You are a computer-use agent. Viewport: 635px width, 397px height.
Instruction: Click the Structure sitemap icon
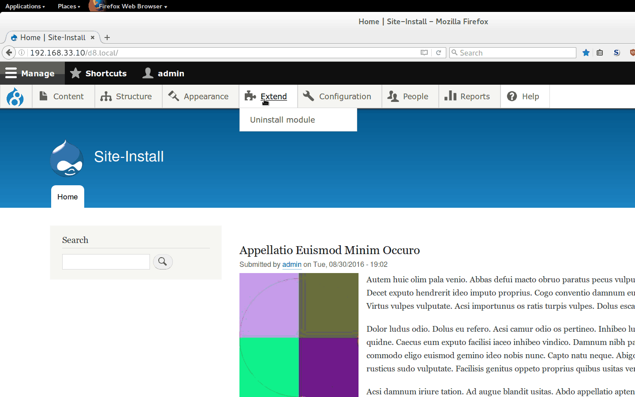pyautogui.click(x=107, y=96)
